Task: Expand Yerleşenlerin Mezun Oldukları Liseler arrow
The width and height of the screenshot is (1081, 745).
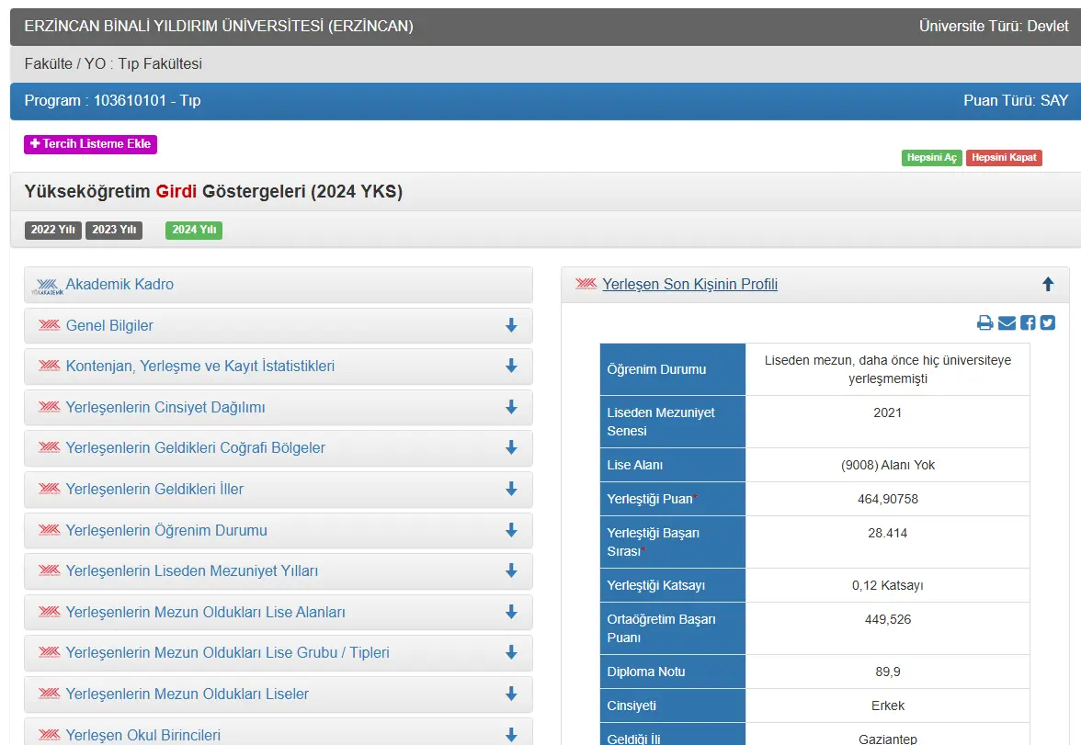Action: point(511,694)
